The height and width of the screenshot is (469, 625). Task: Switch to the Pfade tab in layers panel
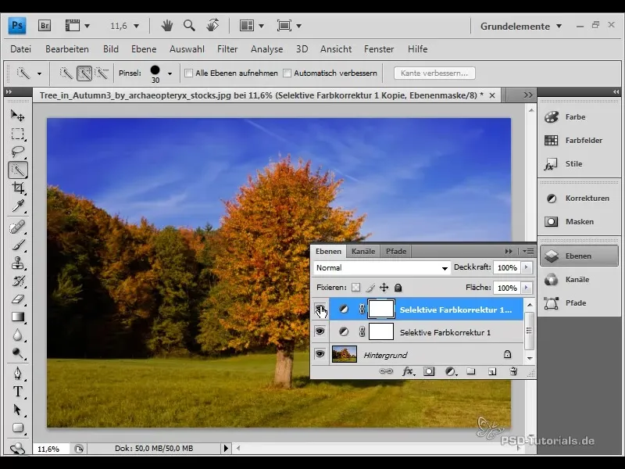(x=396, y=252)
